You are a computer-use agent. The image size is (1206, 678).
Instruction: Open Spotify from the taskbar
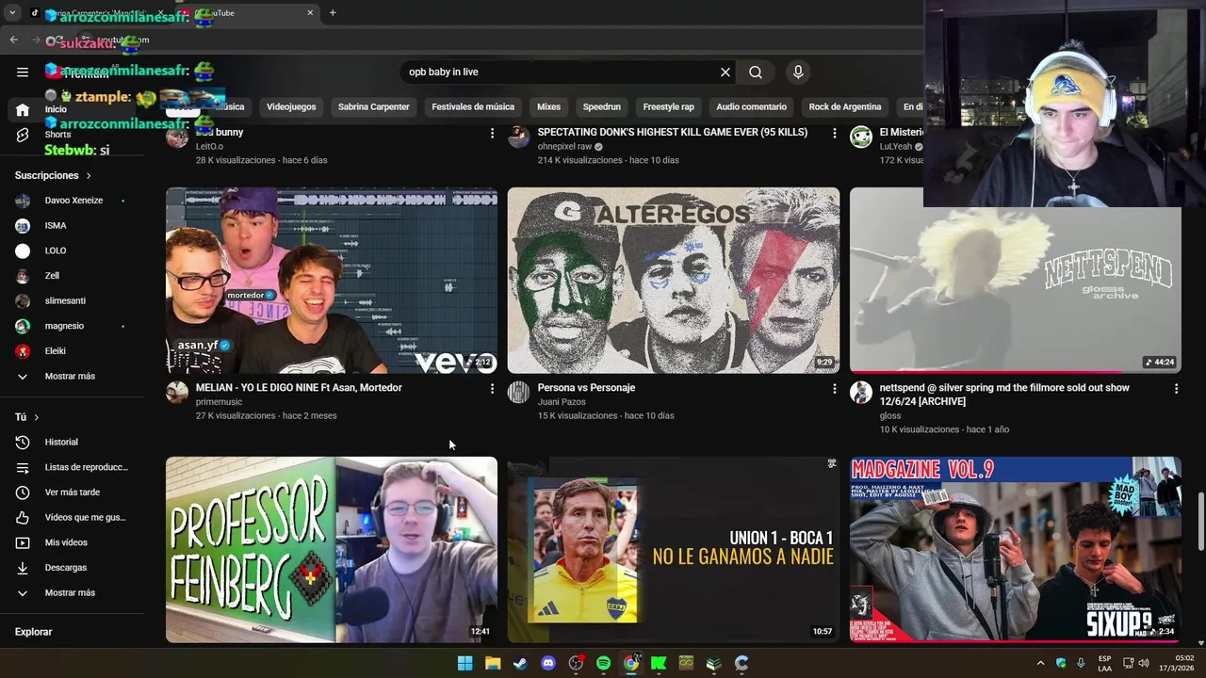[x=603, y=663]
